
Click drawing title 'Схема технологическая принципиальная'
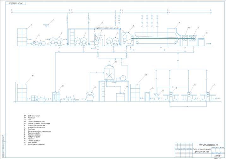click(x=202, y=151)
